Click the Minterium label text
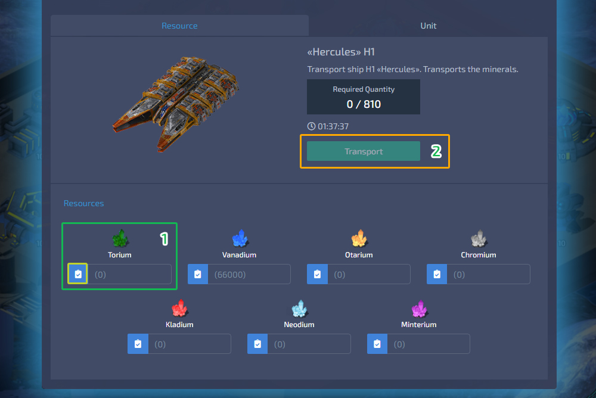Screen dimensions: 596x398 (x=419, y=325)
